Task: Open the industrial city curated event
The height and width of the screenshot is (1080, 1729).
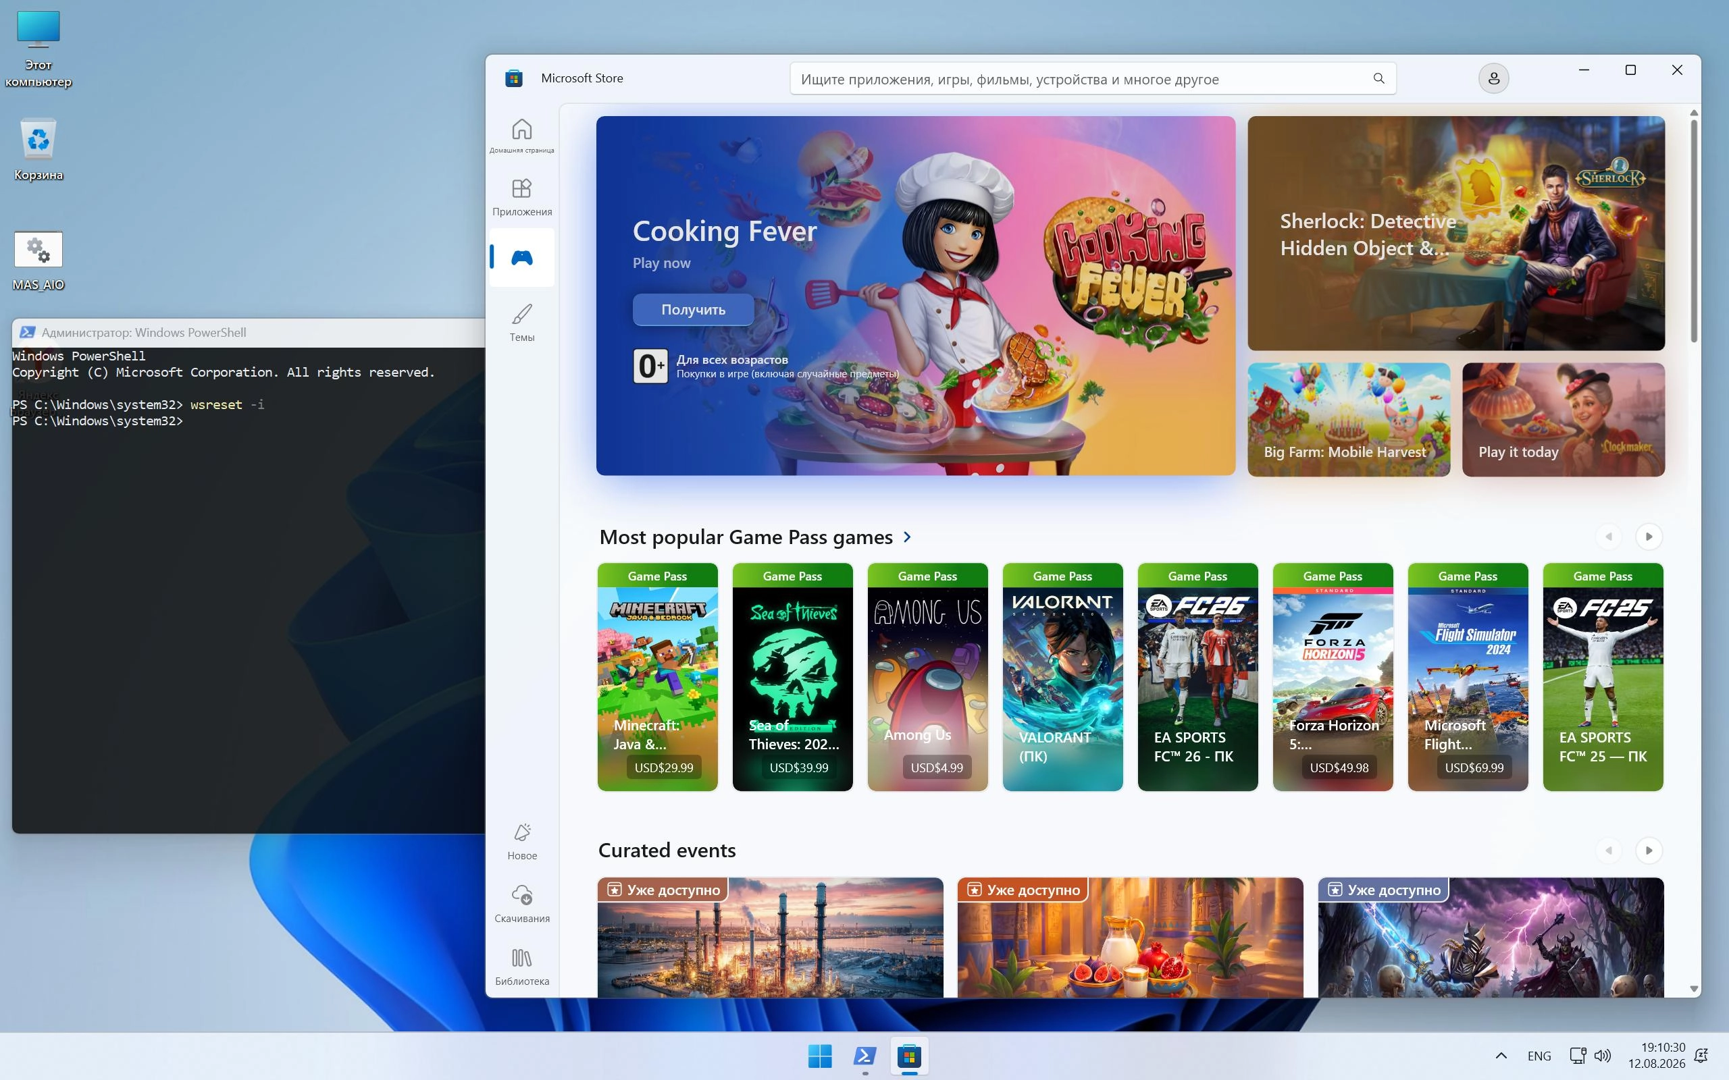Action: click(770, 937)
